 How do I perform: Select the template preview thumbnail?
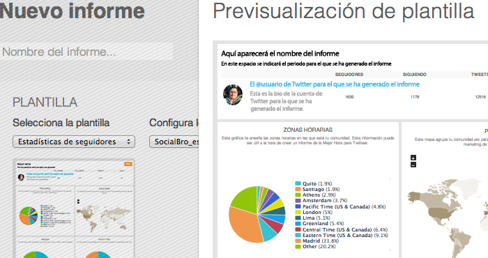click(x=74, y=208)
